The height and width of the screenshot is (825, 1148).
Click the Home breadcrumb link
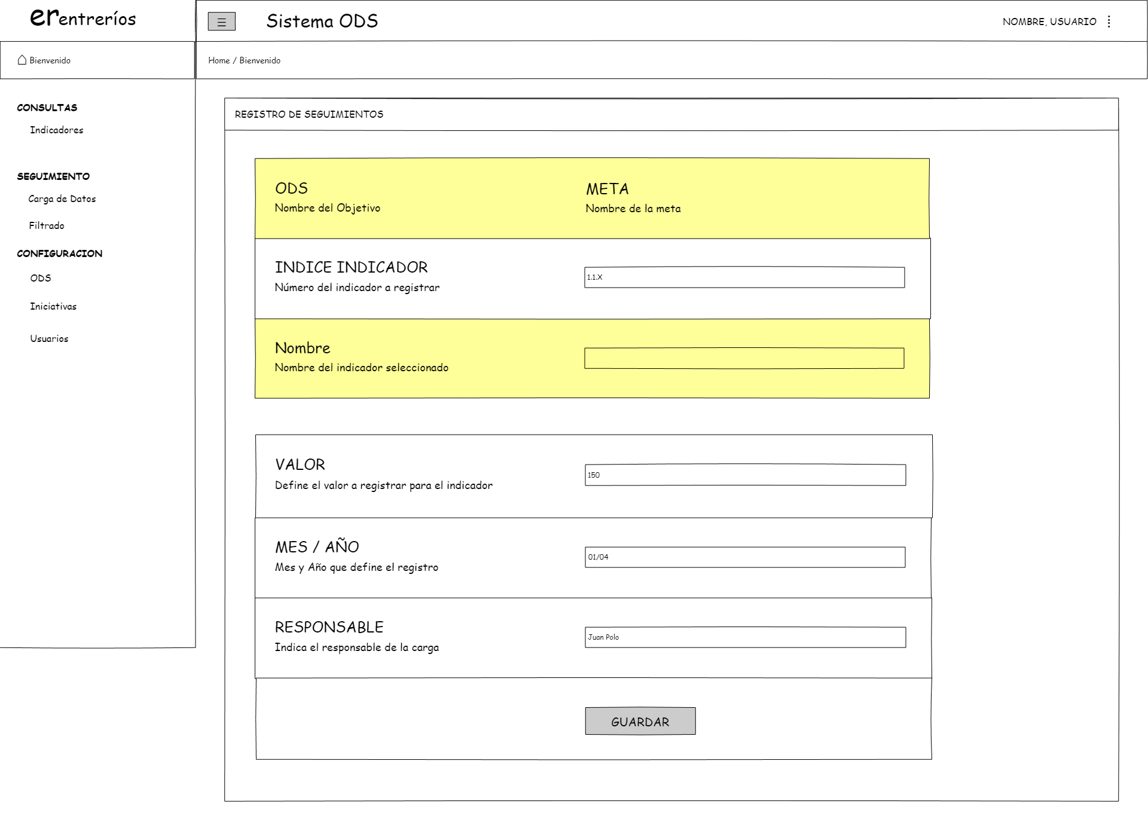click(x=219, y=60)
